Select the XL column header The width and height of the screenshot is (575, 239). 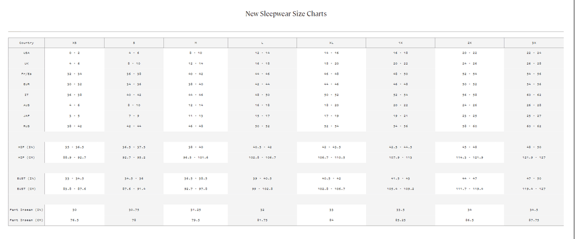331,43
